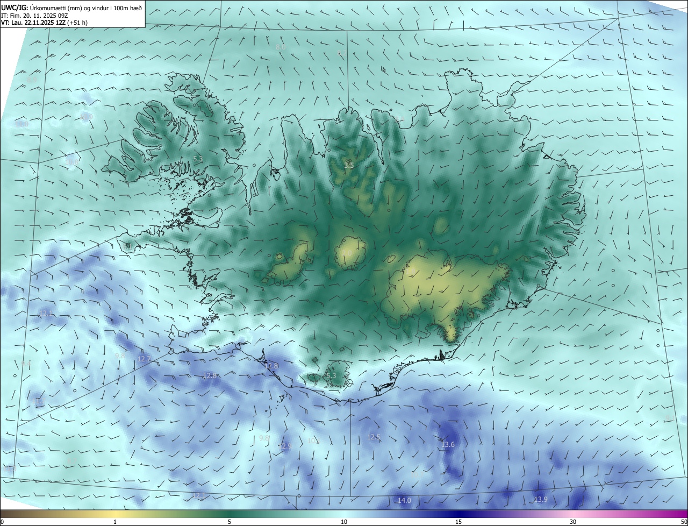Click the 12.9 value label on the map
The width and height of the screenshot is (688, 526).
click(285, 446)
